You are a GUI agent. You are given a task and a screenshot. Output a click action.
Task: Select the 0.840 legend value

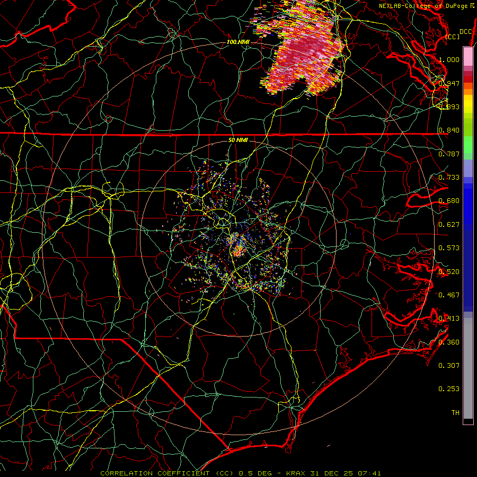click(449, 130)
